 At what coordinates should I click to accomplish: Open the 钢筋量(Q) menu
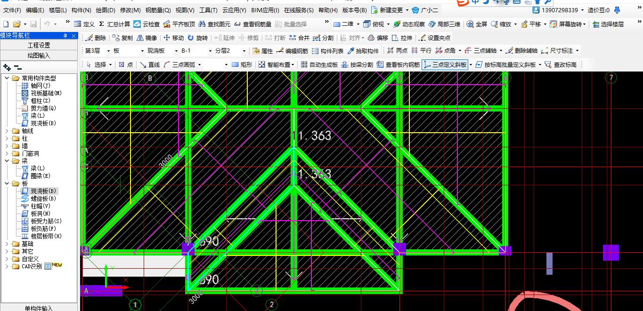click(x=158, y=10)
